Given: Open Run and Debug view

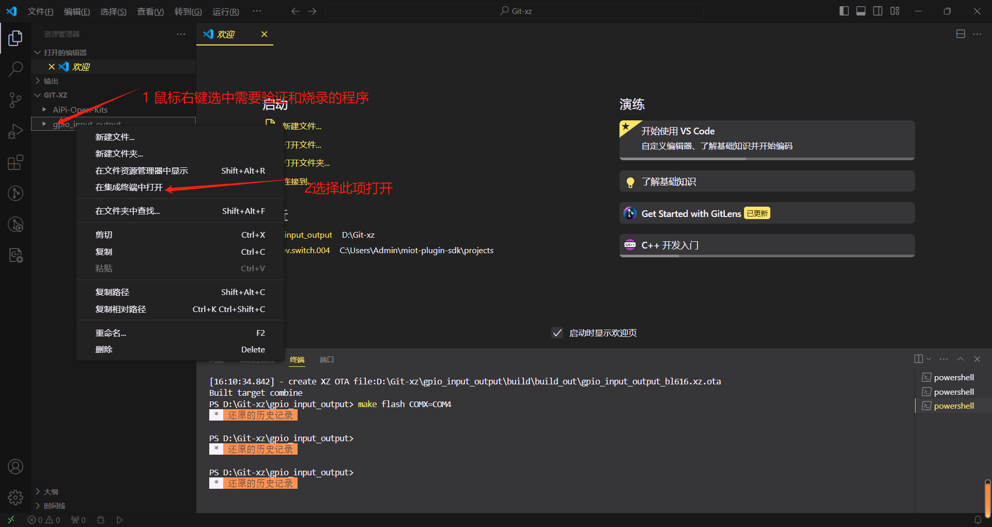Looking at the screenshot, I should 16,131.
